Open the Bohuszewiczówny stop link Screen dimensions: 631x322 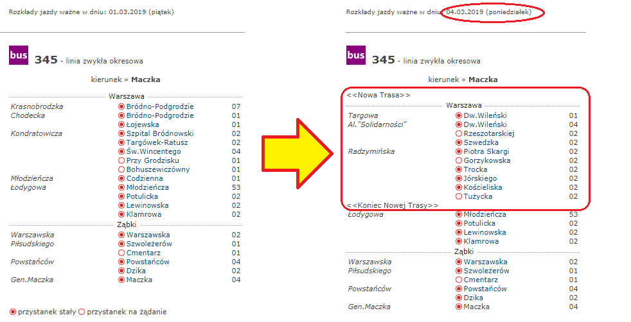[157, 169]
